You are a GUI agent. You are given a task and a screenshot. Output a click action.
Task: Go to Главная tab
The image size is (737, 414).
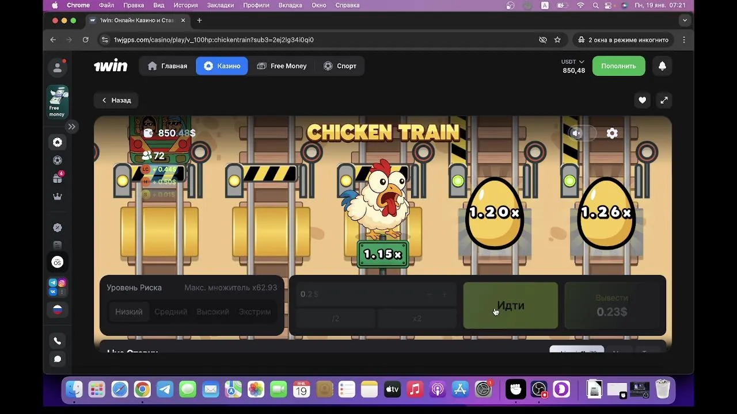(x=168, y=66)
